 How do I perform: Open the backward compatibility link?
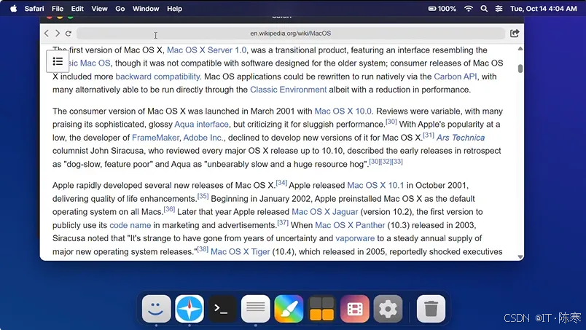(157, 76)
